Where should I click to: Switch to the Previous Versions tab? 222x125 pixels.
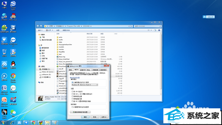click(x=103, y=70)
